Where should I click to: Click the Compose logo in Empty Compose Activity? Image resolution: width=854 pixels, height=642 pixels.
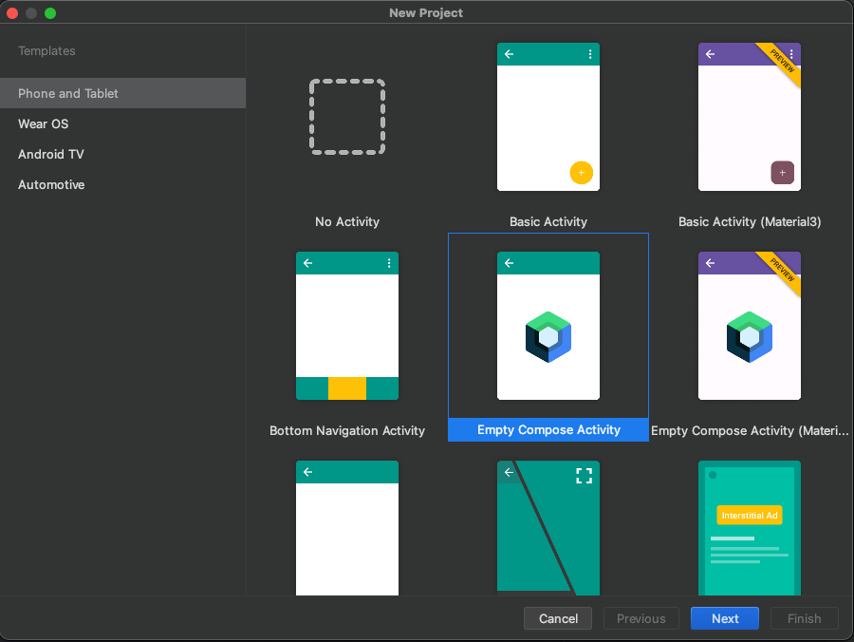548,337
